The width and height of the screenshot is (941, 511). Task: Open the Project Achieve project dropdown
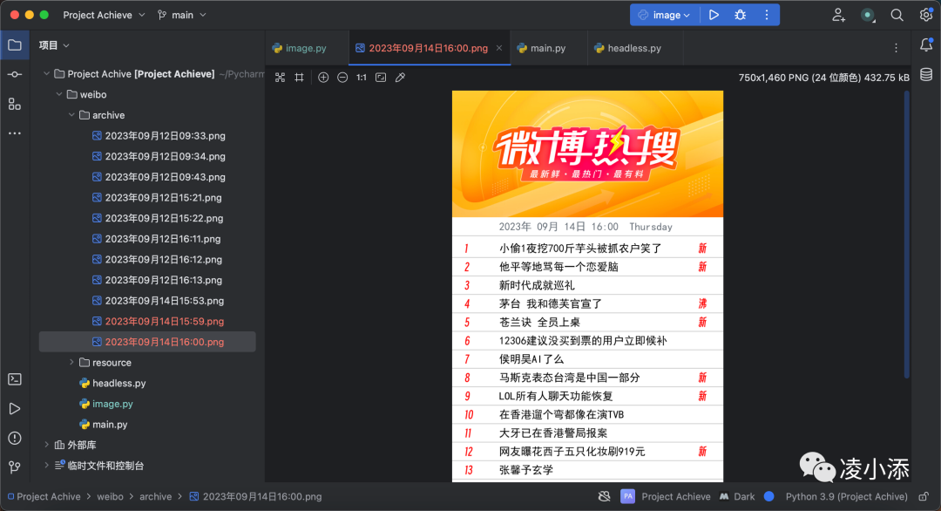(x=104, y=15)
